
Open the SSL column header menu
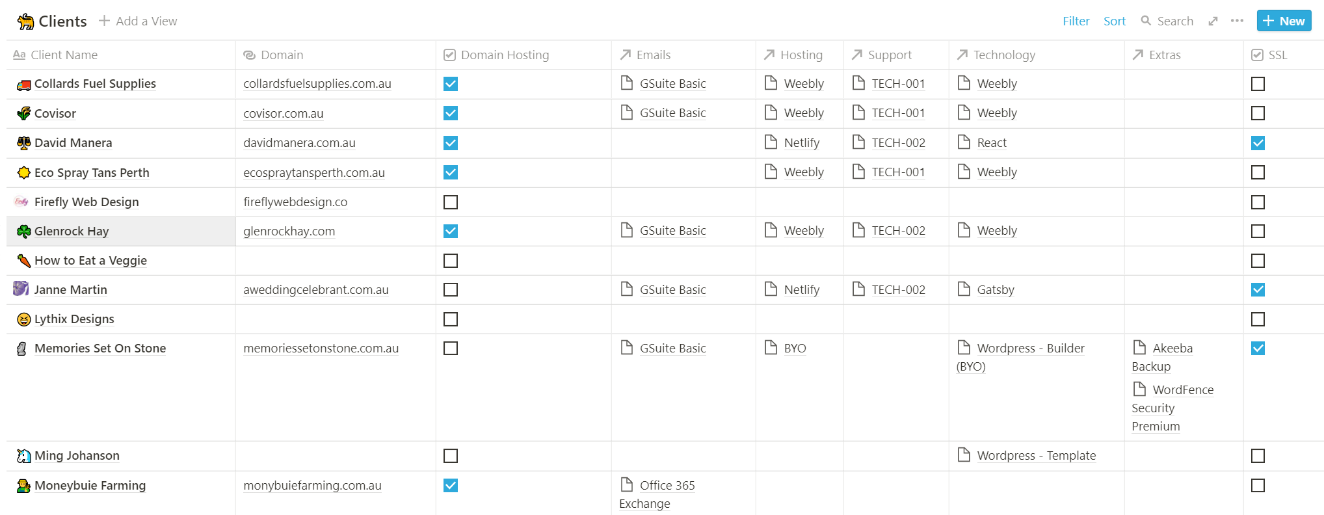[x=1284, y=55]
